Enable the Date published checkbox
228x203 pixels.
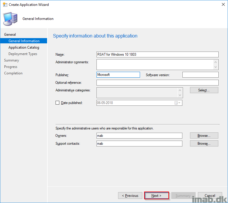click(57, 103)
